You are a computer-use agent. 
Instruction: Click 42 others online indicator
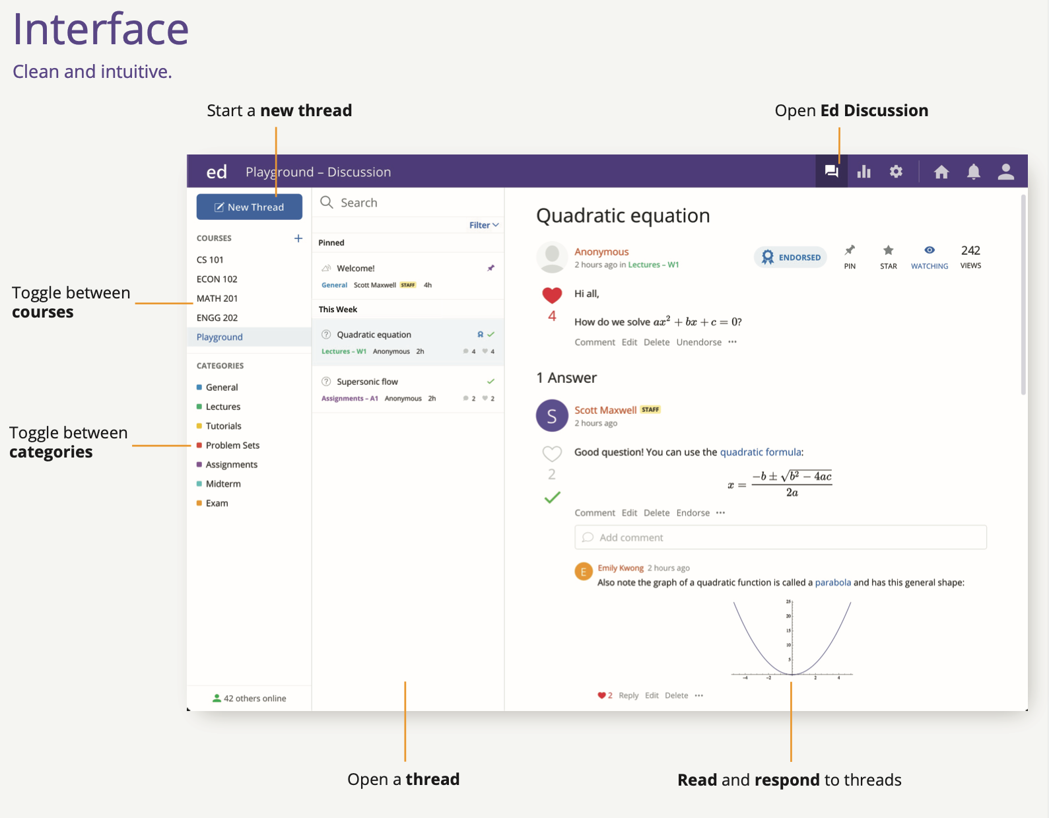click(x=250, y=699)
